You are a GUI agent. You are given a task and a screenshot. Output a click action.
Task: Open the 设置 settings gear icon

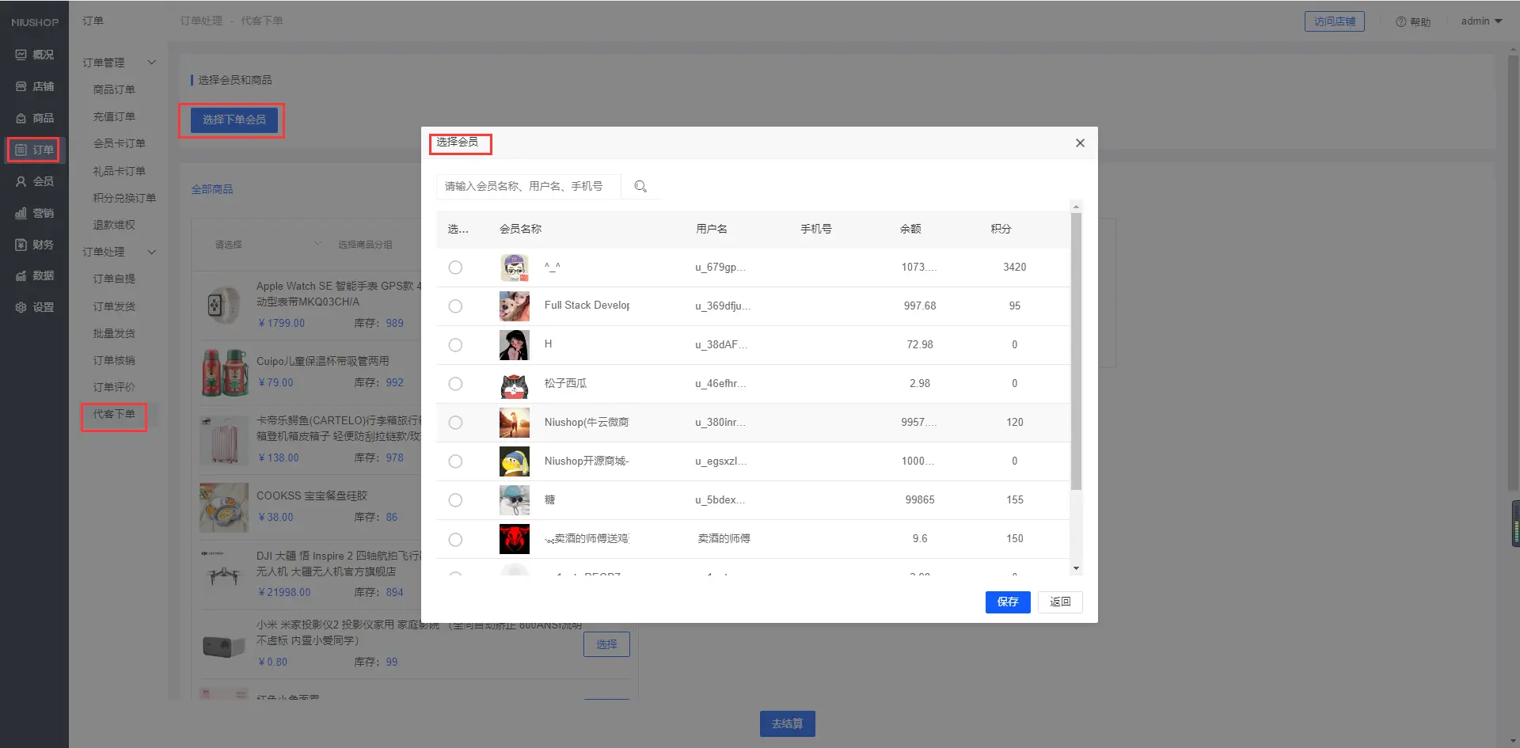(21, 307)
